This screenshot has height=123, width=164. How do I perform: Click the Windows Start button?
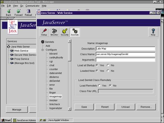[x=6, y=120]
